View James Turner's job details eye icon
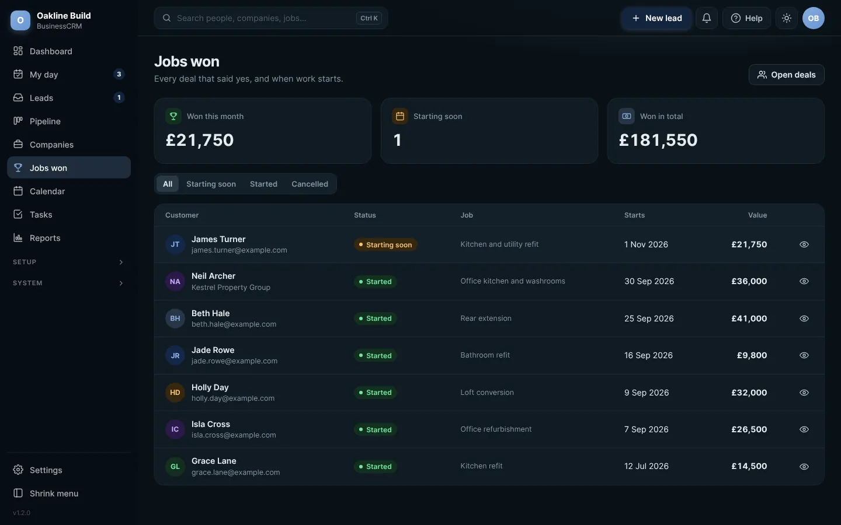The width and height of the screenshot is (841, 525). coord(804,244)
